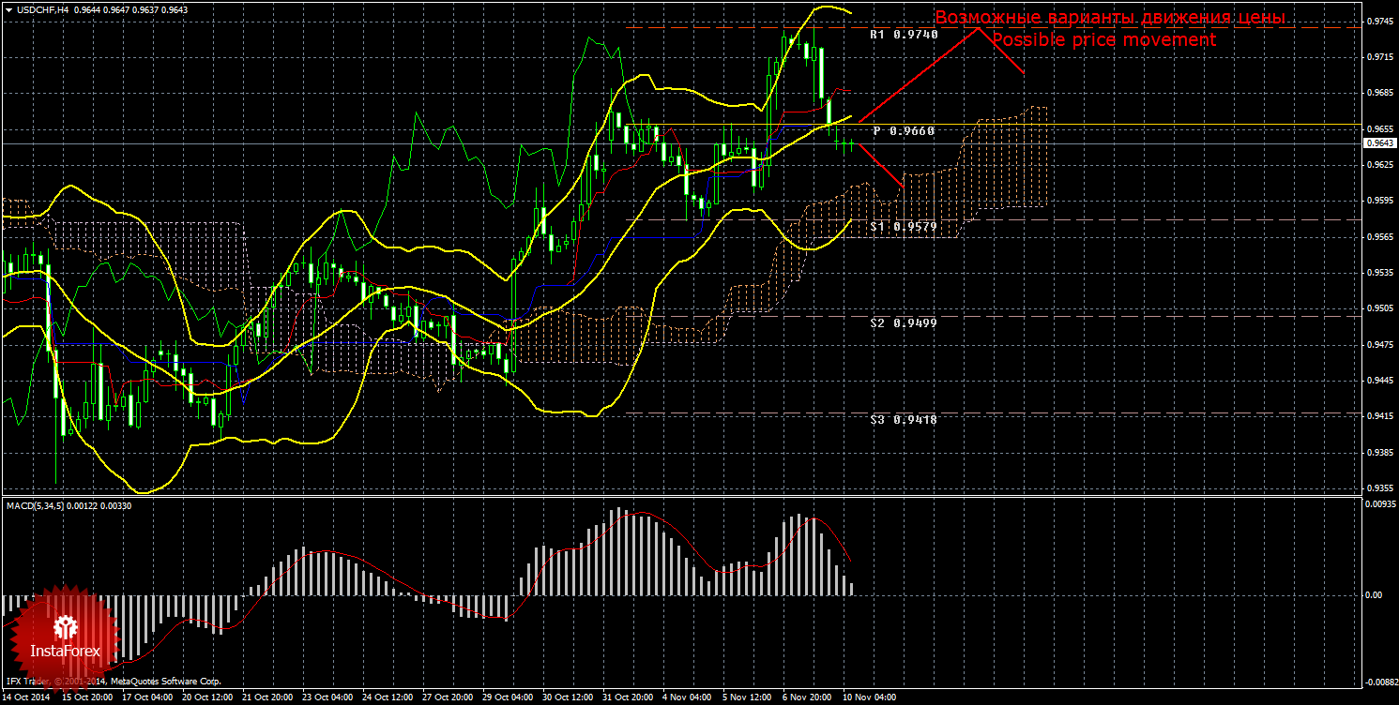Click the 30 Oct 12:00 time label

click(568, 697)
